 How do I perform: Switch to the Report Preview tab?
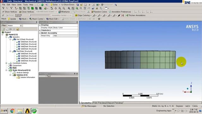point(115,103)
